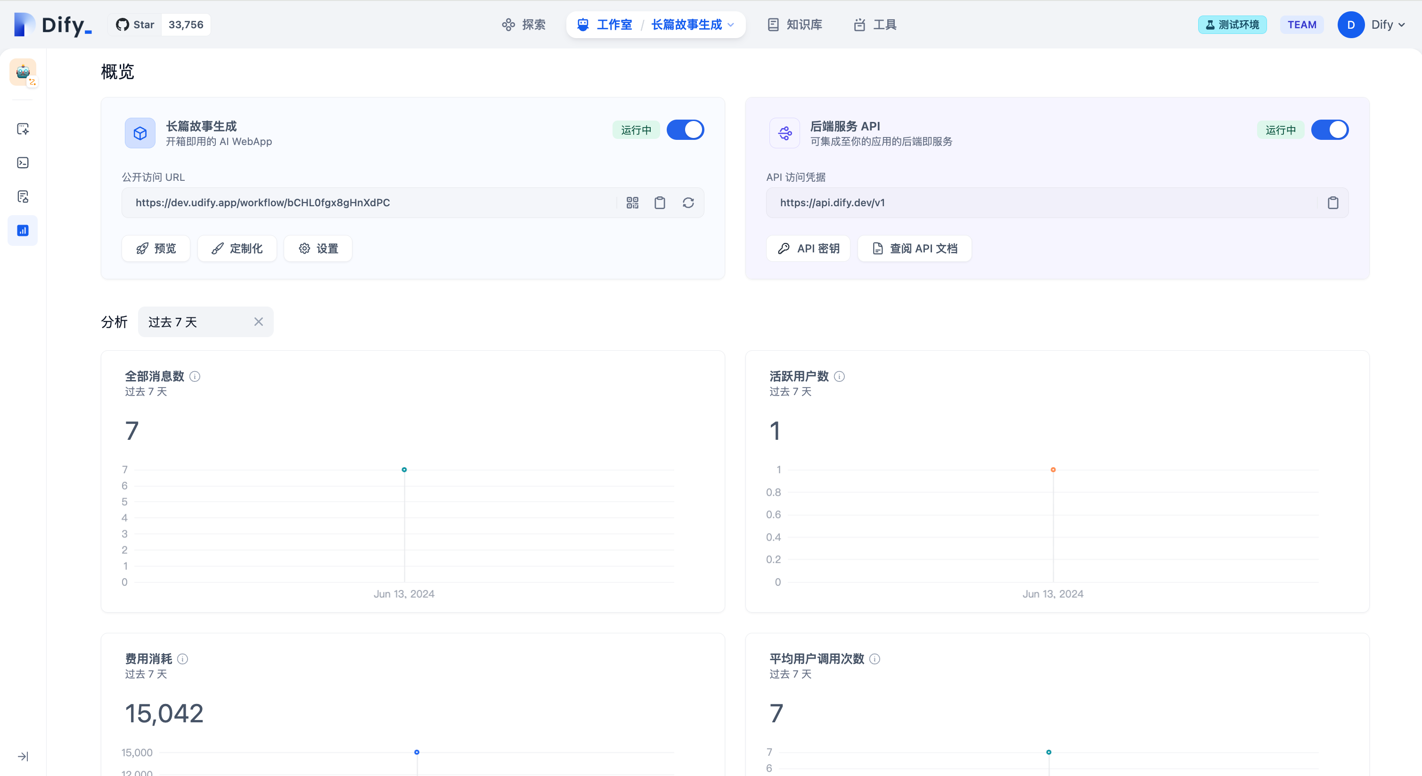Switch to the 探索 tab
The image size is (1422, 776).
click(x=523, y=25)
